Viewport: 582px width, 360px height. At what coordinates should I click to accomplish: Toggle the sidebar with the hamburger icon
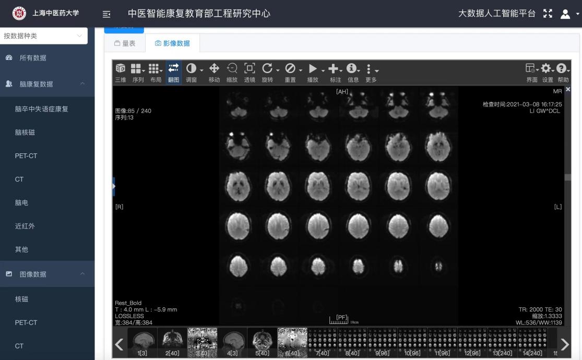(x=105, y=14)
